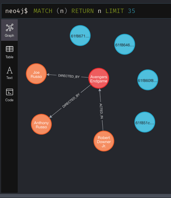Screen dimensions: 171x198
Task: Switch to the Graph view
Action: (x=10, y=30)
